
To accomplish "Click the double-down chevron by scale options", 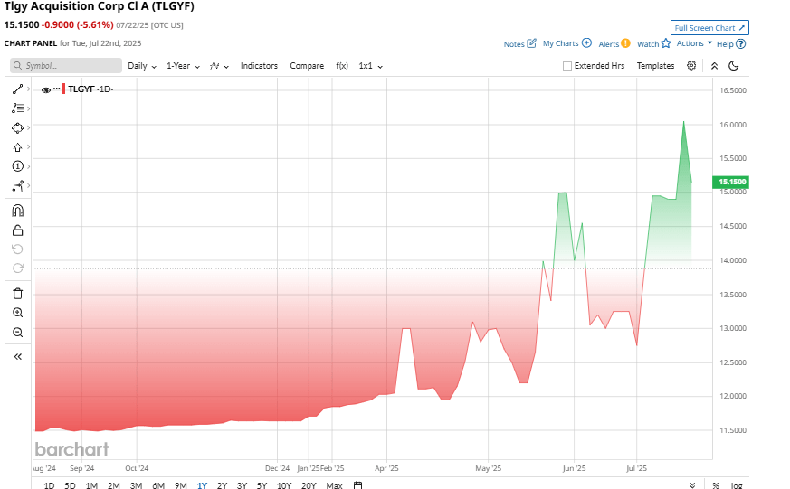I will [x=693, y=485].
